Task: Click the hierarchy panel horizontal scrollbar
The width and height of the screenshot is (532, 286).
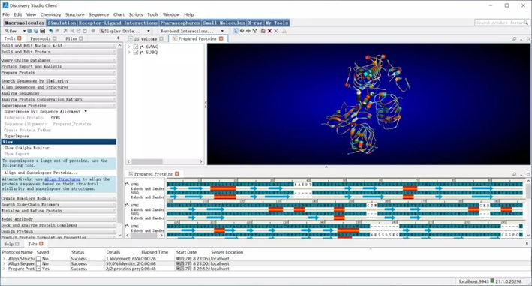Action: coord(165,161)
